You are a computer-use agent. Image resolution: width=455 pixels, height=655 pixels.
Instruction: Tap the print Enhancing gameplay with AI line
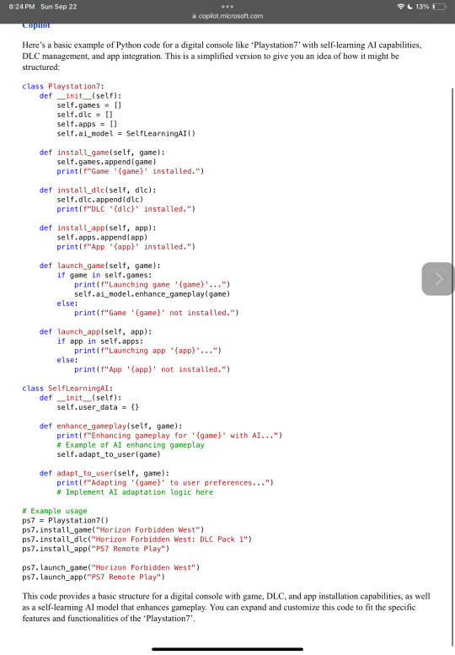coord(169,436)
